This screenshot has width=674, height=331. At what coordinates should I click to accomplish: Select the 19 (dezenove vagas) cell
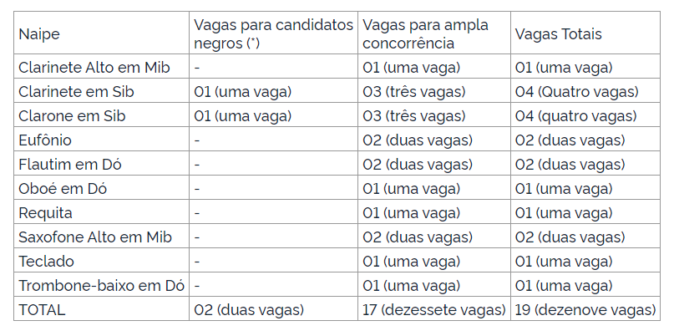coord(585,308)
